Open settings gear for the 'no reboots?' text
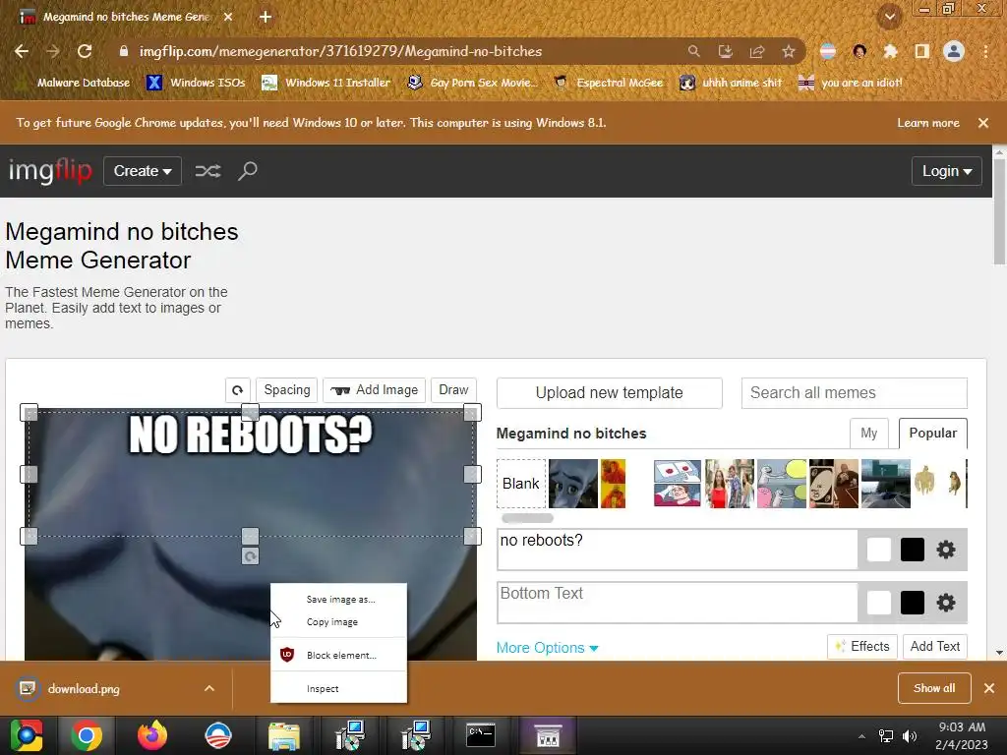The image size is (1007, 755). pyautogui.click(x=945, y=550)
